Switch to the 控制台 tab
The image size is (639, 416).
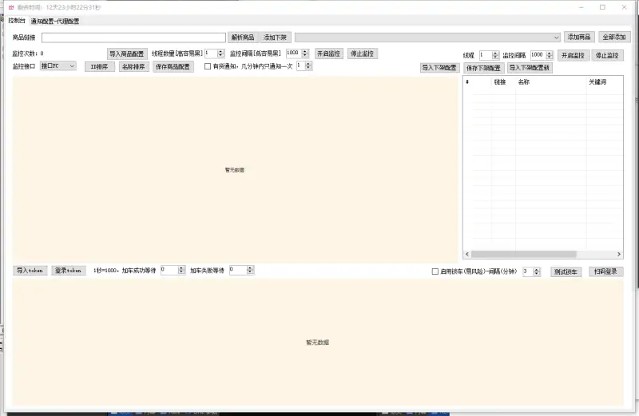coord(17,21)
